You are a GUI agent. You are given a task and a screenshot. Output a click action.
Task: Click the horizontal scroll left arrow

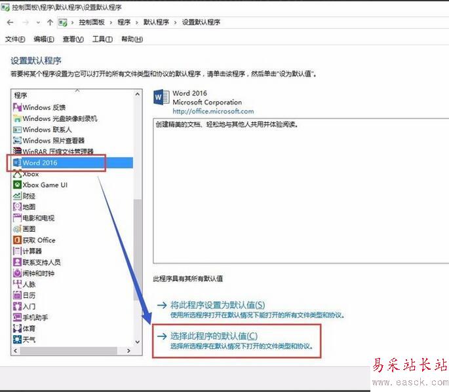tap(16, 351)
